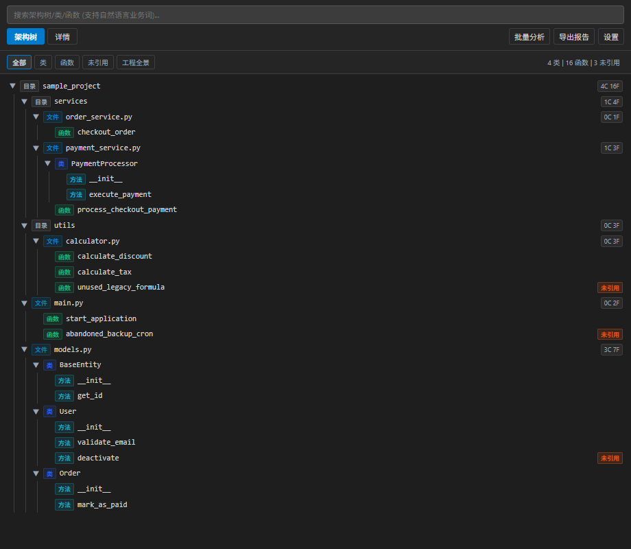Collapse payment_service.py file arrow

[36, 148]
